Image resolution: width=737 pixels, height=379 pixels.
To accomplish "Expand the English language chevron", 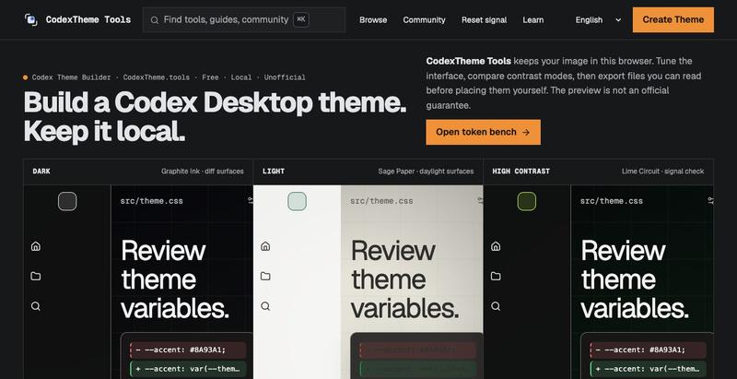I will point(618,19).
